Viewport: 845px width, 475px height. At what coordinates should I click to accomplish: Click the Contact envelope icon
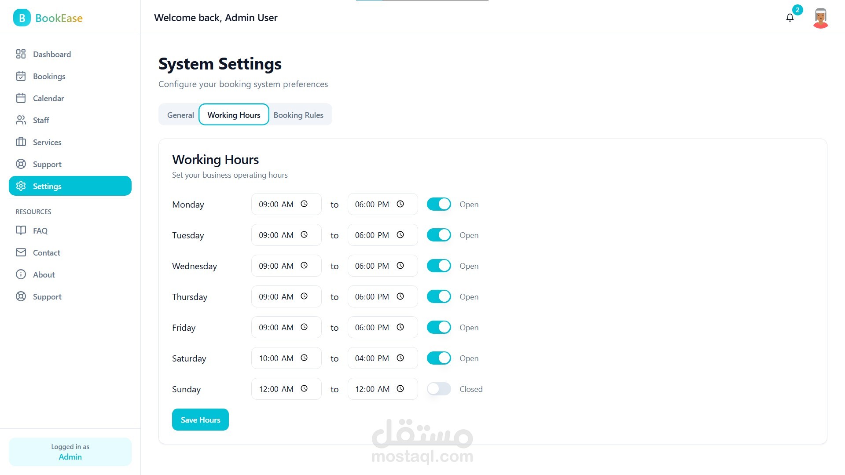[x=21, y=252]
